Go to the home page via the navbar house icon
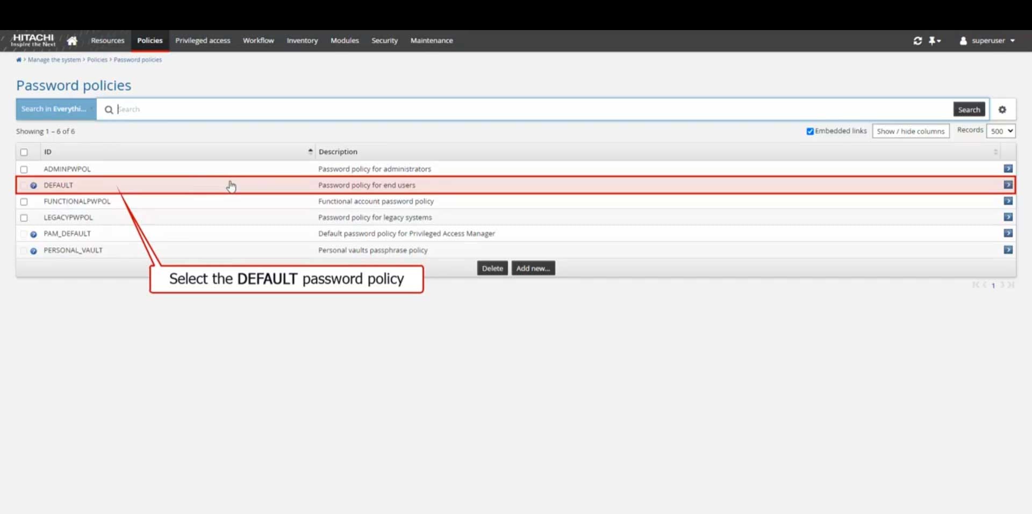1032x514 pixels. pos(72,41)
